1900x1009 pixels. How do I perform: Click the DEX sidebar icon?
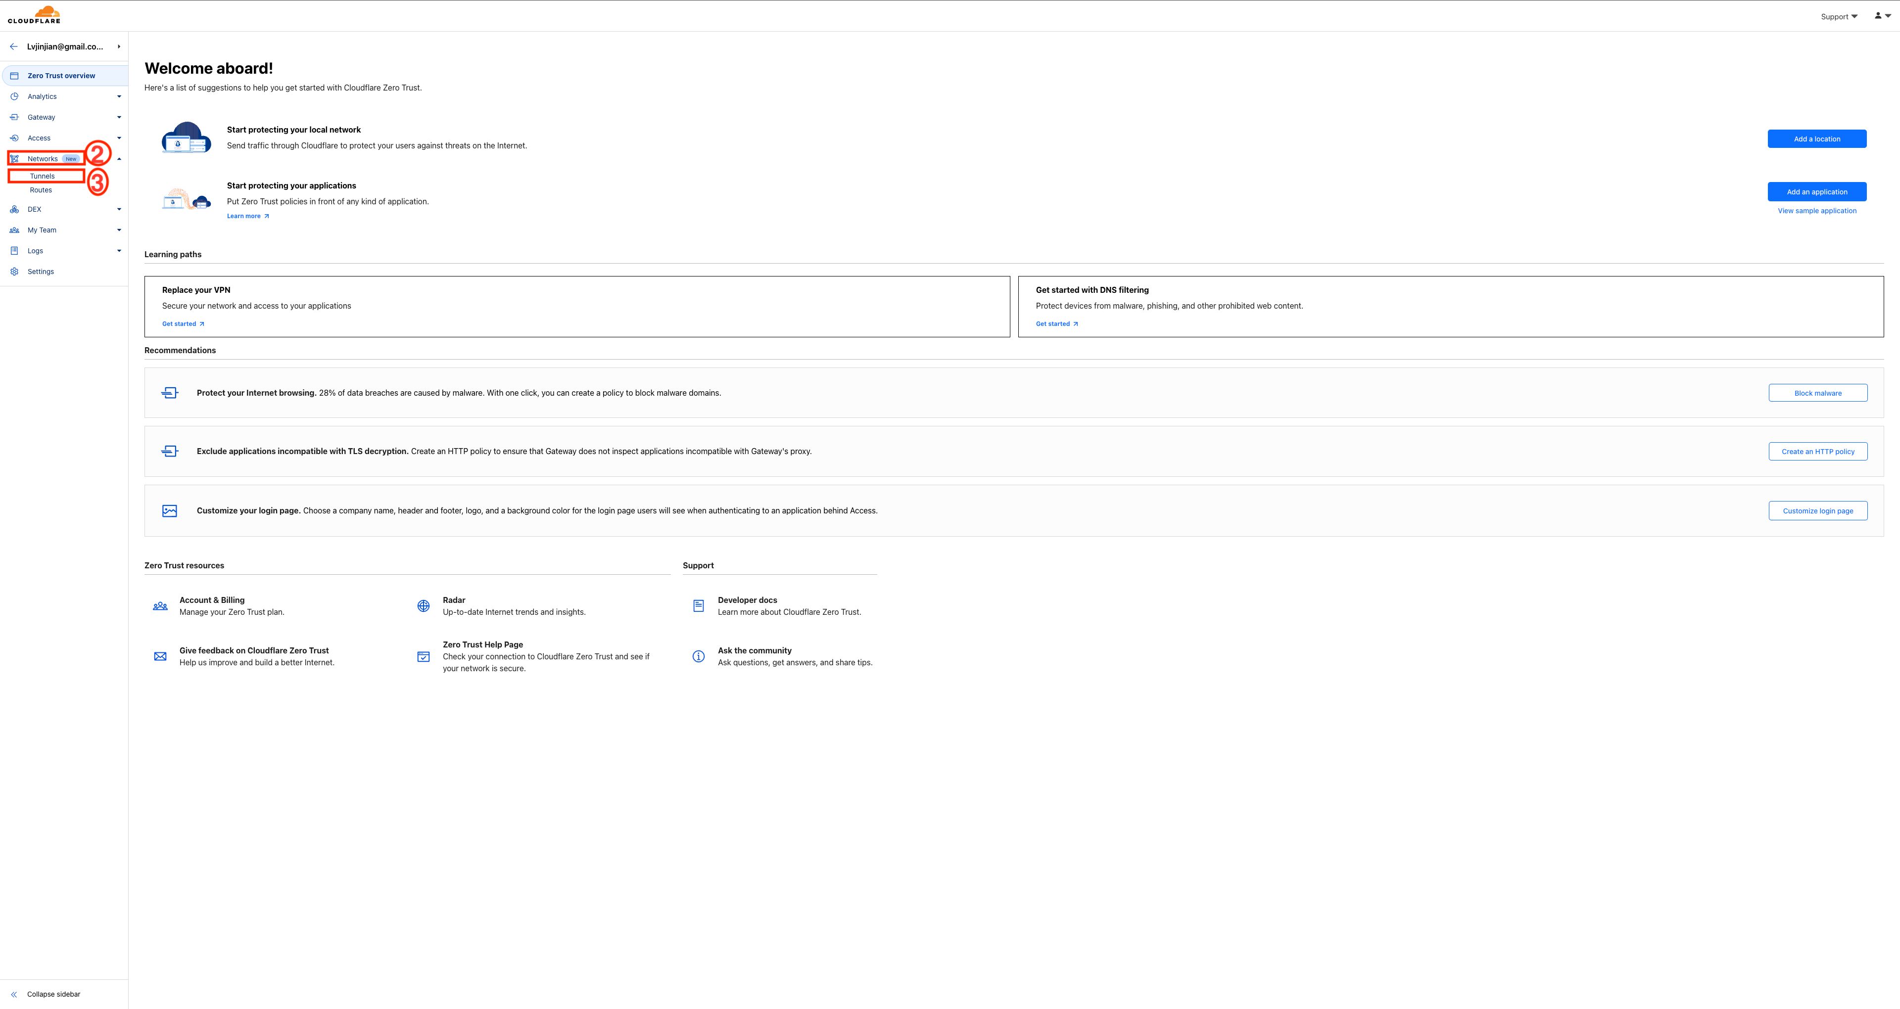click(14, 210)
